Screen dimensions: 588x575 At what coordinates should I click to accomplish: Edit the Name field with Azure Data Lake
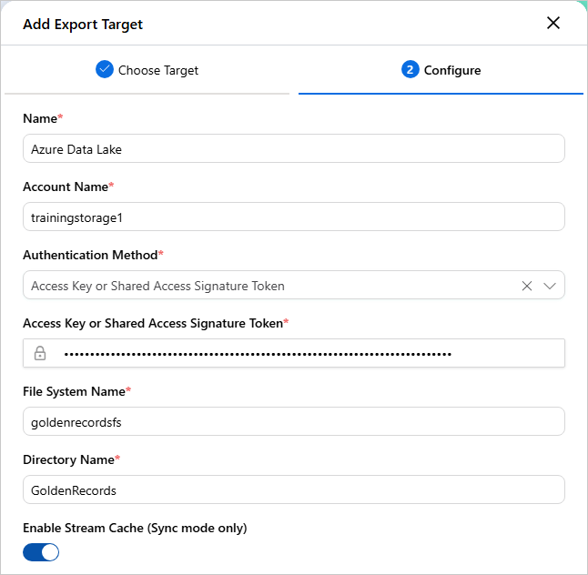pos(294,149)
